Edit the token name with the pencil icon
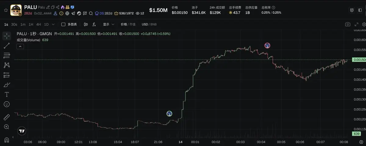This screenshot has width=366, height=146. [x=48, y=7]
